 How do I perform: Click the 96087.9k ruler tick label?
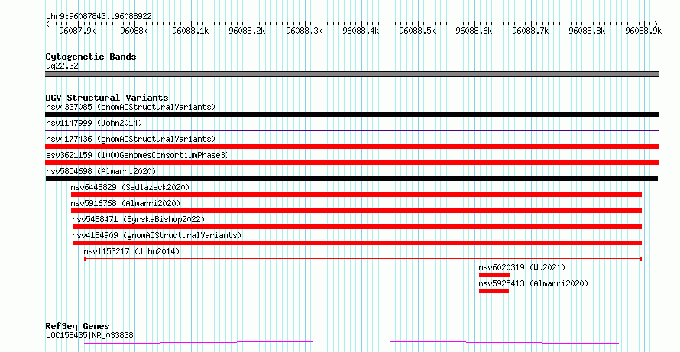[78, 31]
